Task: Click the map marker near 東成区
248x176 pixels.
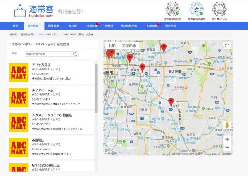Action: click(142, 68)
